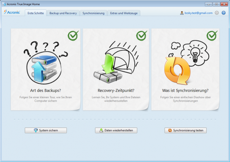This screenshot has height=162, width=230.
Task: Click the user account avatar icon
Action: [182, 13]
